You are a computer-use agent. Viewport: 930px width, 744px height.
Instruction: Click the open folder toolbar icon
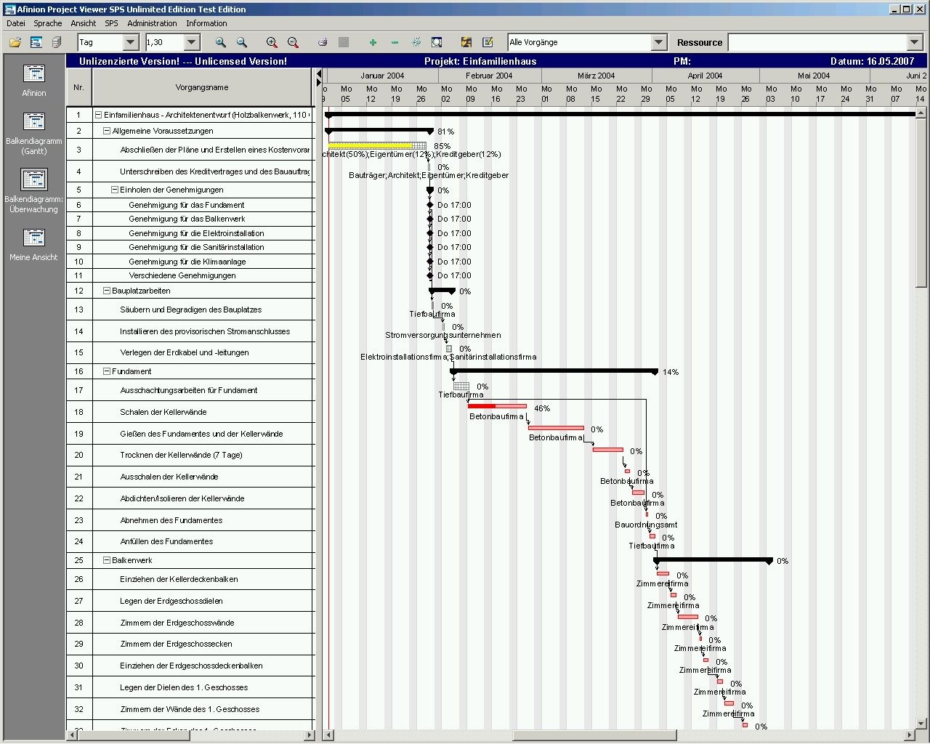(15, 43)
